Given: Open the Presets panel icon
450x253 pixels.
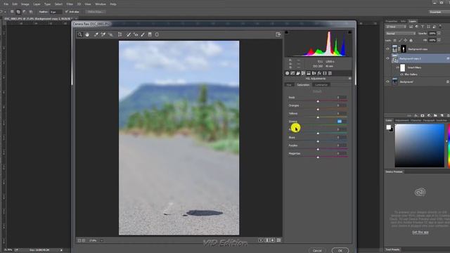Looking at the screenshot, I should (x=330, y=73).
